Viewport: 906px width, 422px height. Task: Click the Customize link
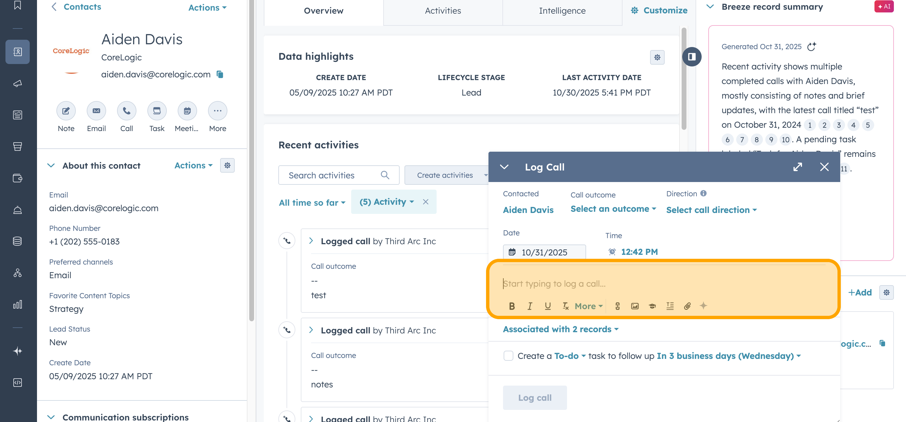pyautogui.click(x=659, y=11)
